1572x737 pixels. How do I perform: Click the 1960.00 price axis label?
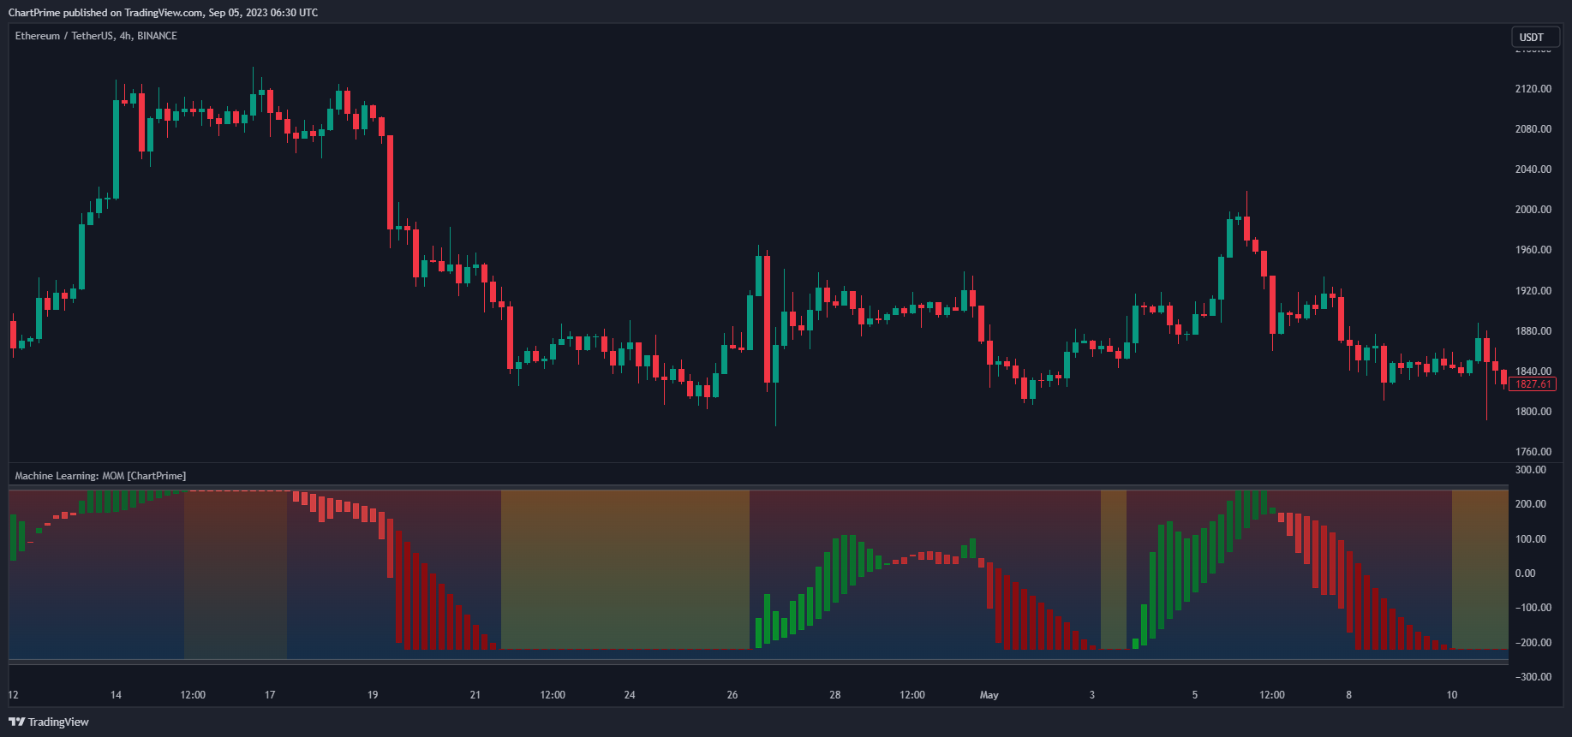click(x=1533, y=250)
